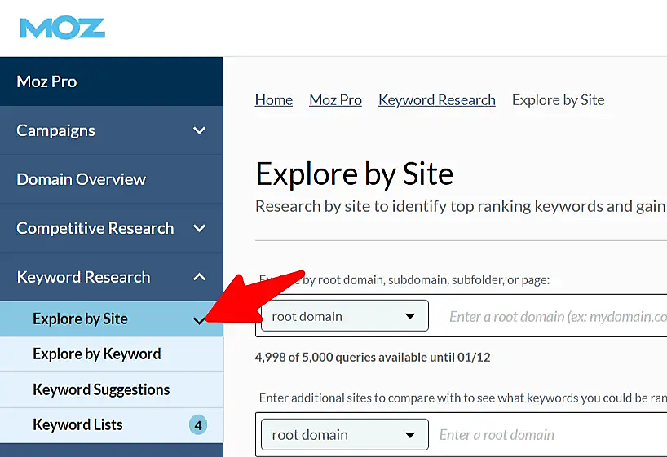Open second root domain dropdown for comparison
The image size is (667, 457).
click(344, 435)
